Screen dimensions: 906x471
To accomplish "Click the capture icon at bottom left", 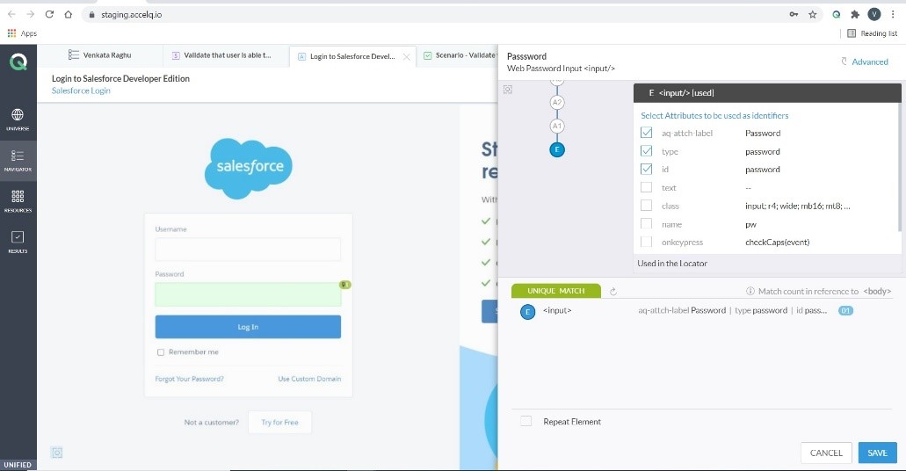I will click(x=56, y=453).
